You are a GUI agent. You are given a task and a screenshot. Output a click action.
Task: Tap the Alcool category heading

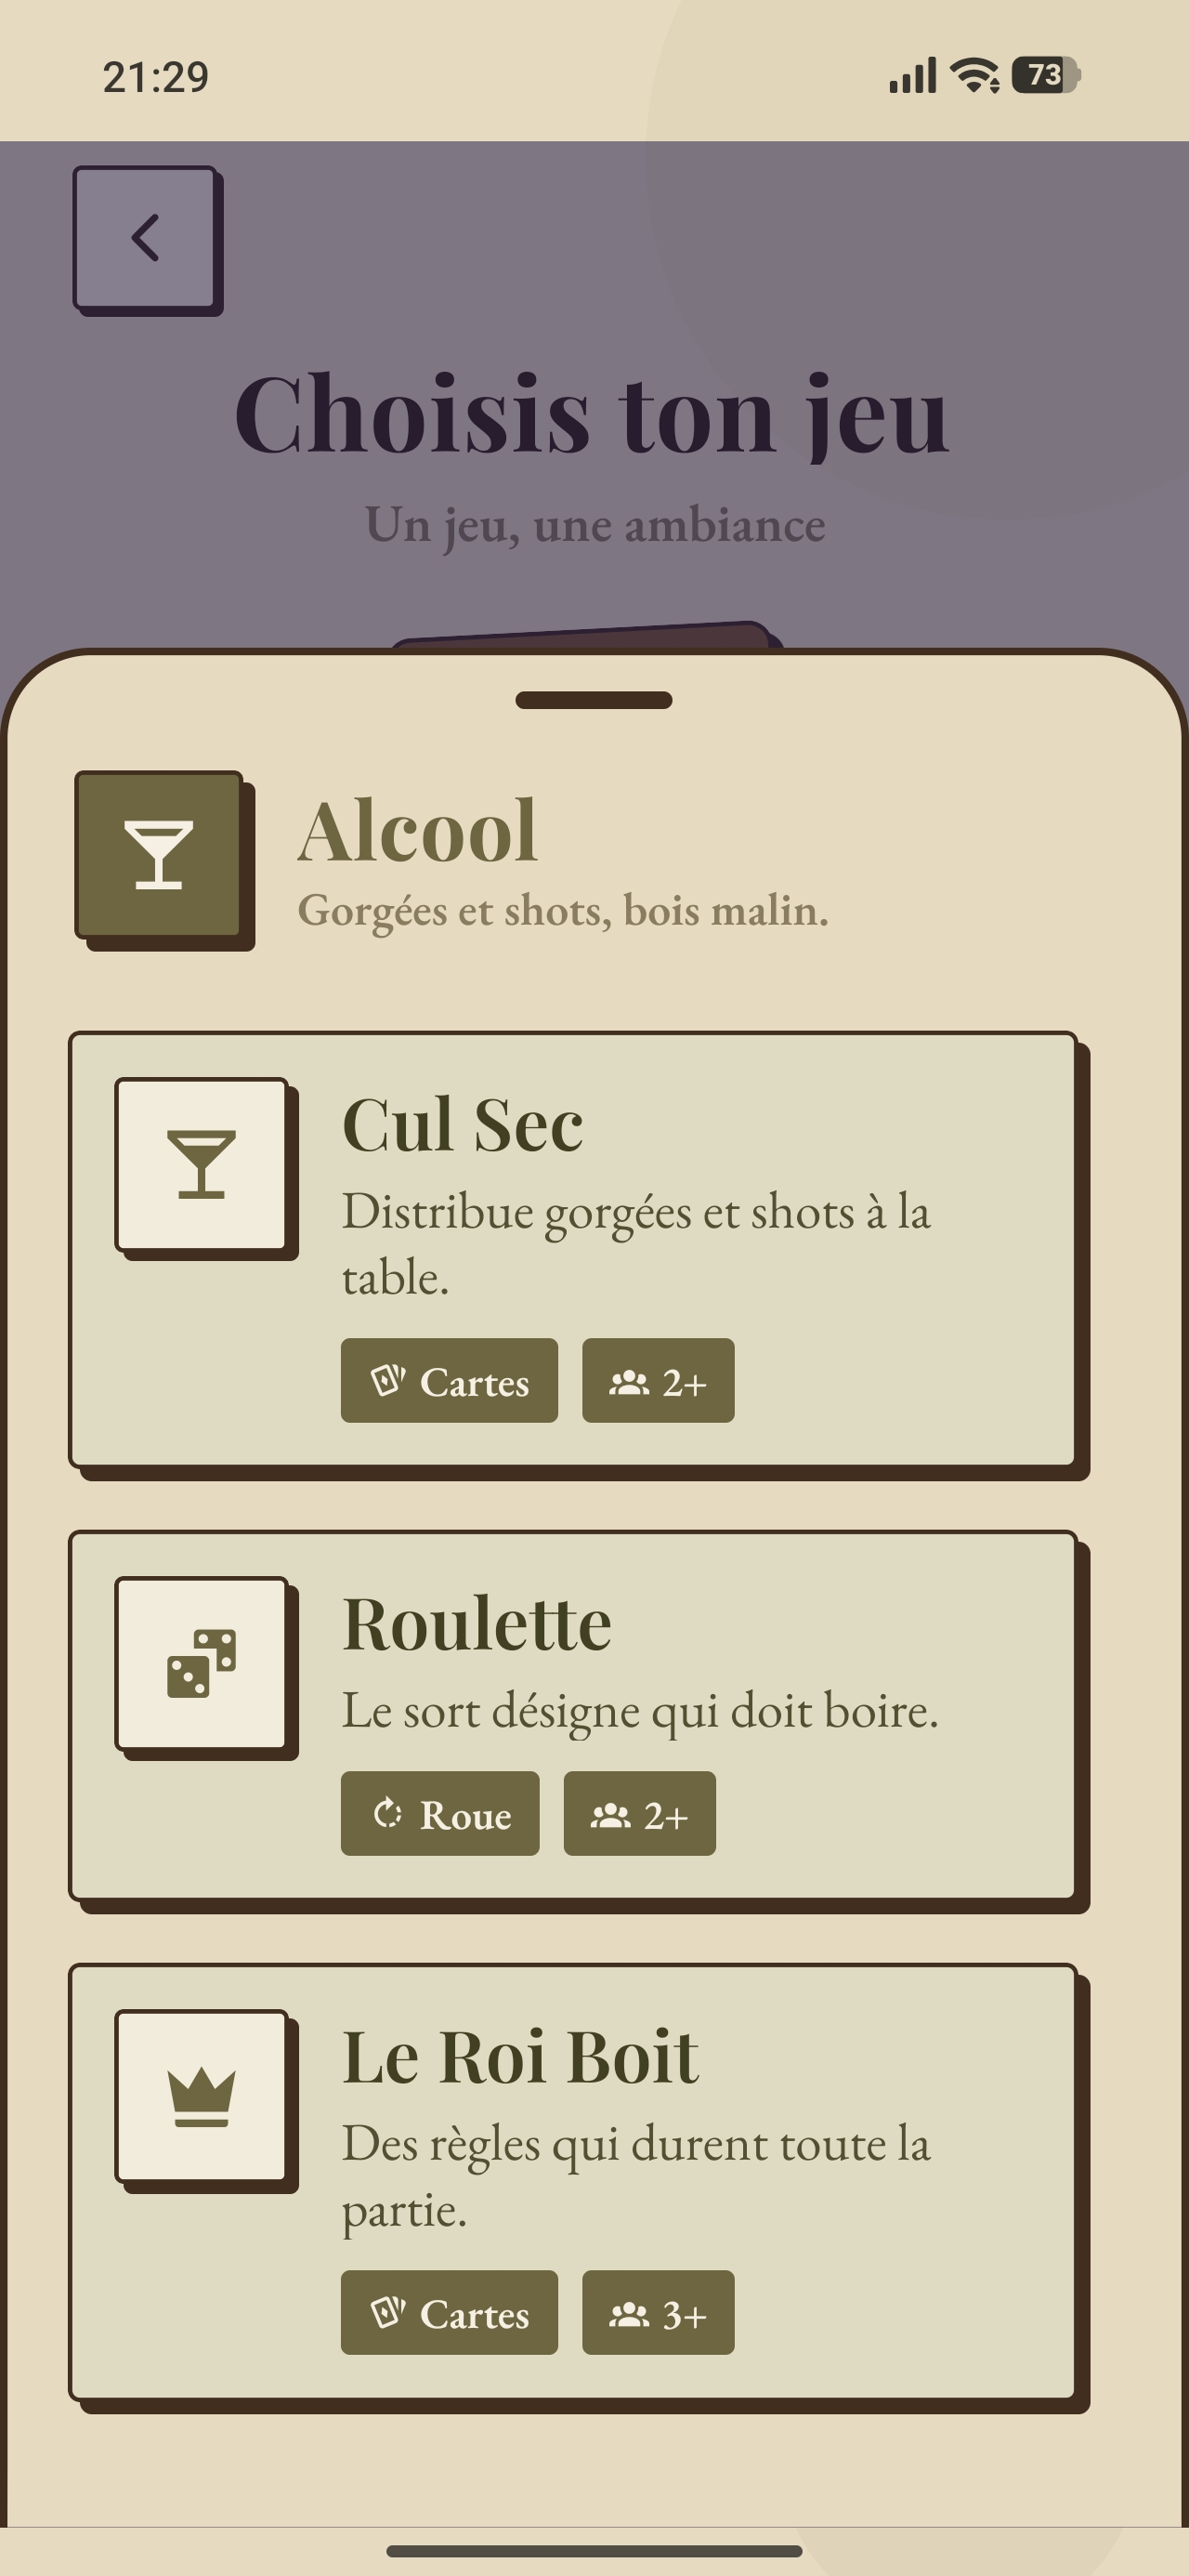click(x=418, y=830)
